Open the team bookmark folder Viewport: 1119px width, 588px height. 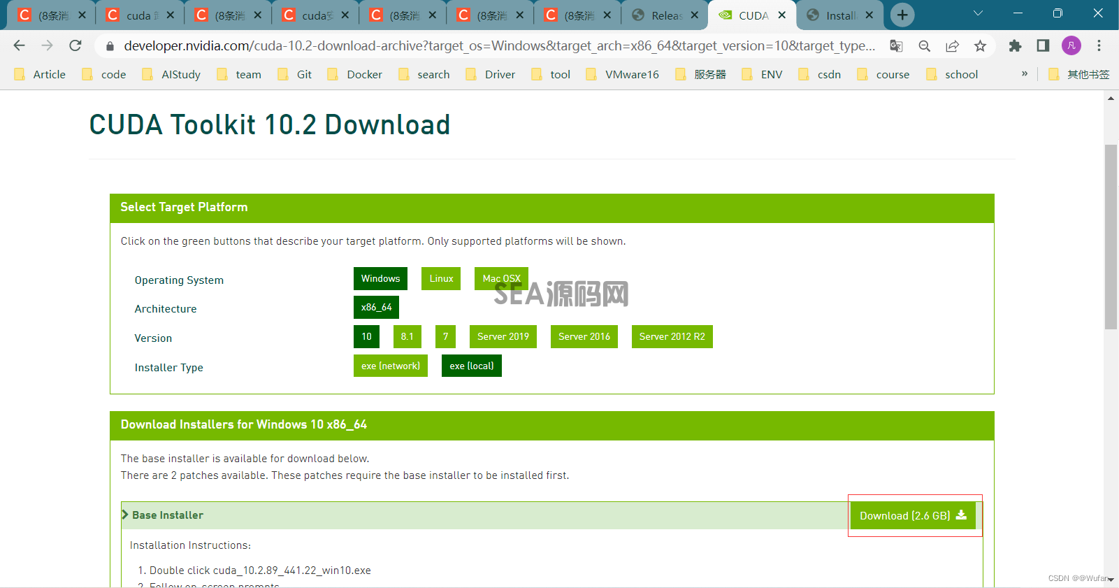coord(239,74)
